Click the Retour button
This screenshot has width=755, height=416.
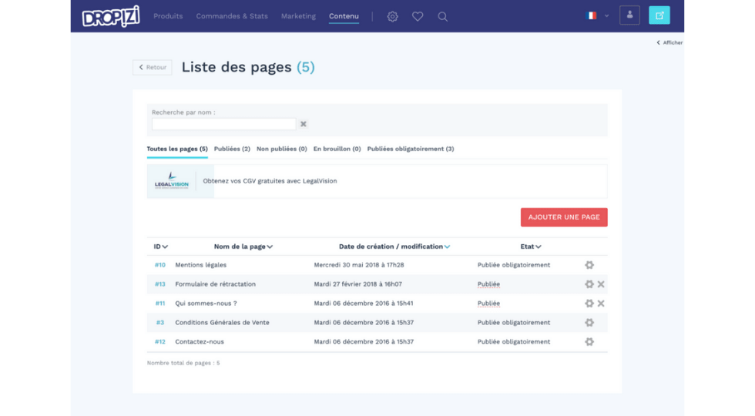pyautogui.click(x=153, y=68)
